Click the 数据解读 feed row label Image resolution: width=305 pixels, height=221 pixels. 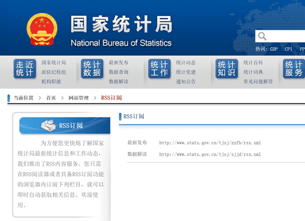coord(137,154)
